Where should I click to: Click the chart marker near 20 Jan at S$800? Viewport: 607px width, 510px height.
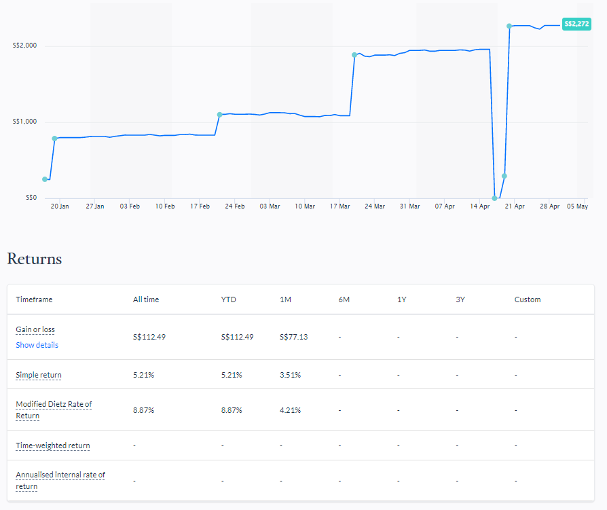(54, 139)
